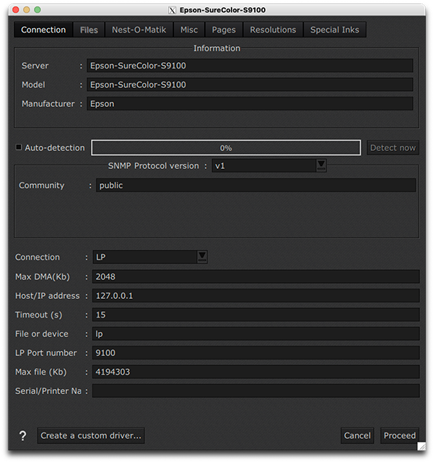Click the LP Port number field
Image resolution: width=433 pixels, height=462 pixels.
coord(256,353)
